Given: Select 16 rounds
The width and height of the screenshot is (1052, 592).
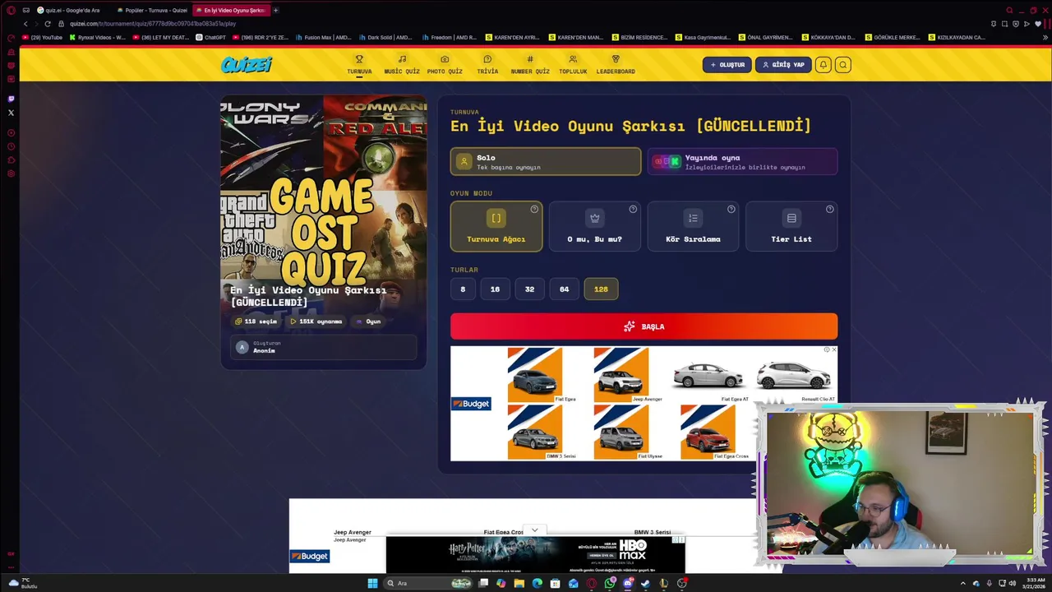Looking at the screenshot, I should 495,289.
